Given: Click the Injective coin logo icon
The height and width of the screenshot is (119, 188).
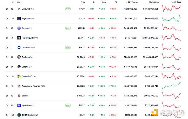Looking at the screenshot, I should 19,105.
